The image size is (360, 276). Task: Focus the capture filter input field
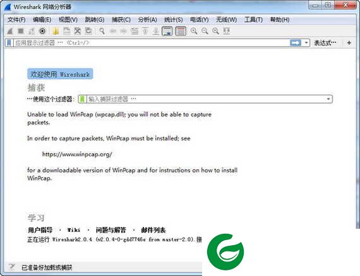tap(205, 99)
